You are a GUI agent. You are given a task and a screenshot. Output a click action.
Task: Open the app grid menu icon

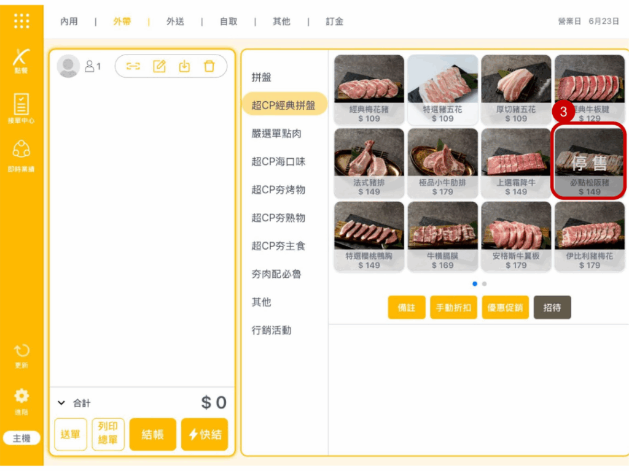(21, 21)
